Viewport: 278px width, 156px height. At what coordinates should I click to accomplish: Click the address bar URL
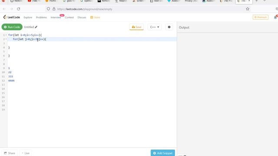click(85, 9)
